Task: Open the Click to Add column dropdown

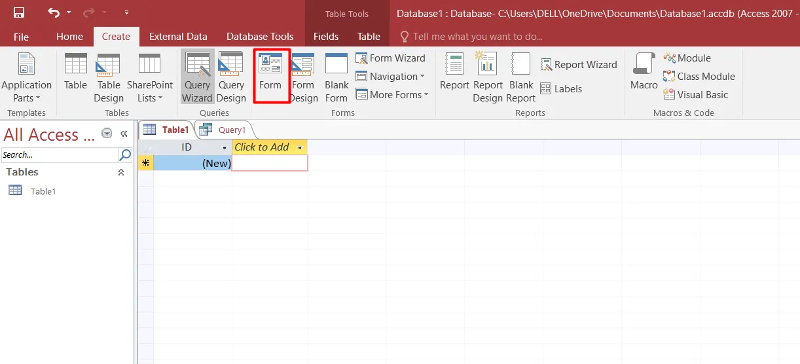Action: coord(300,147)
